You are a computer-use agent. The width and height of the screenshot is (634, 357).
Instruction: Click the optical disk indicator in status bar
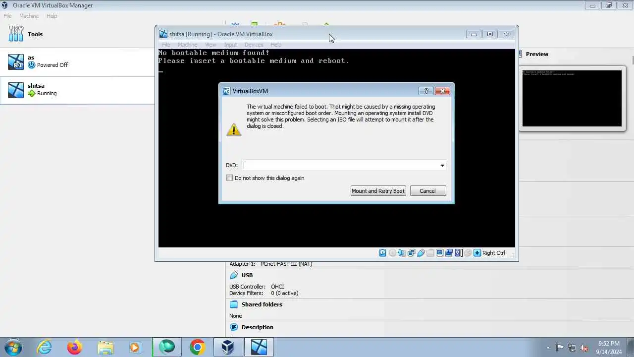392,253
